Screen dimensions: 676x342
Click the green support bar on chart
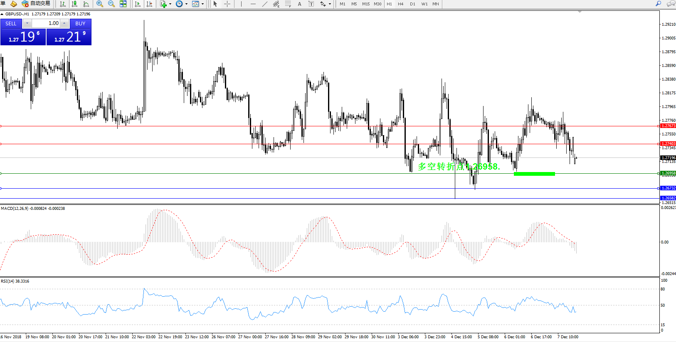point(534,174)
